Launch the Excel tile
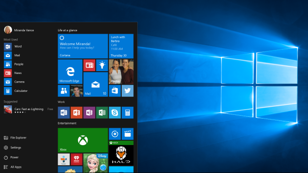This screenshot has height=173, width=308. click(x=102, y=112)
